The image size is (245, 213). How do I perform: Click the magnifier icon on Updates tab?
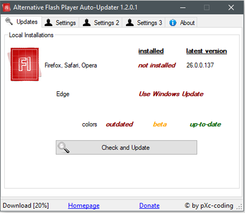(x=9, y=21)
